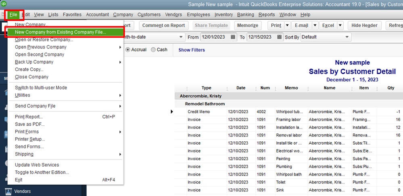Expand the Back Up Company submenu
The width and height of the screenshot is (403, 196).
pyautogui.click(x=120, y=62)
